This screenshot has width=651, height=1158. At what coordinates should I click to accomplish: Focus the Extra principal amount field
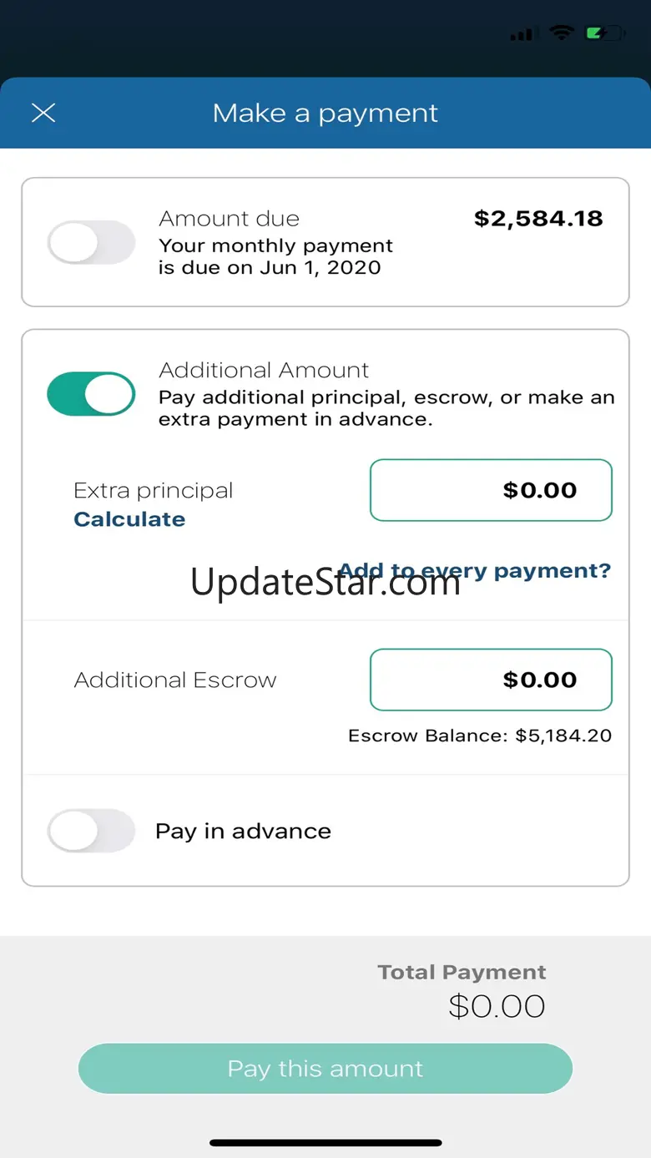tap(491, 490)
